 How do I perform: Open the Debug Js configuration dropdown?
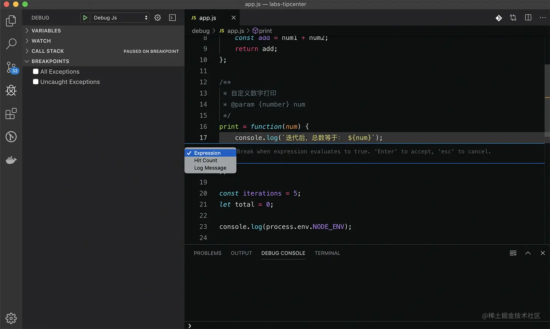point(120,18)
